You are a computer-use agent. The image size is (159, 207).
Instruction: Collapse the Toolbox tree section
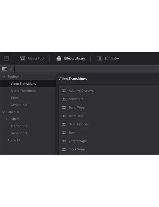pos(4,76)
